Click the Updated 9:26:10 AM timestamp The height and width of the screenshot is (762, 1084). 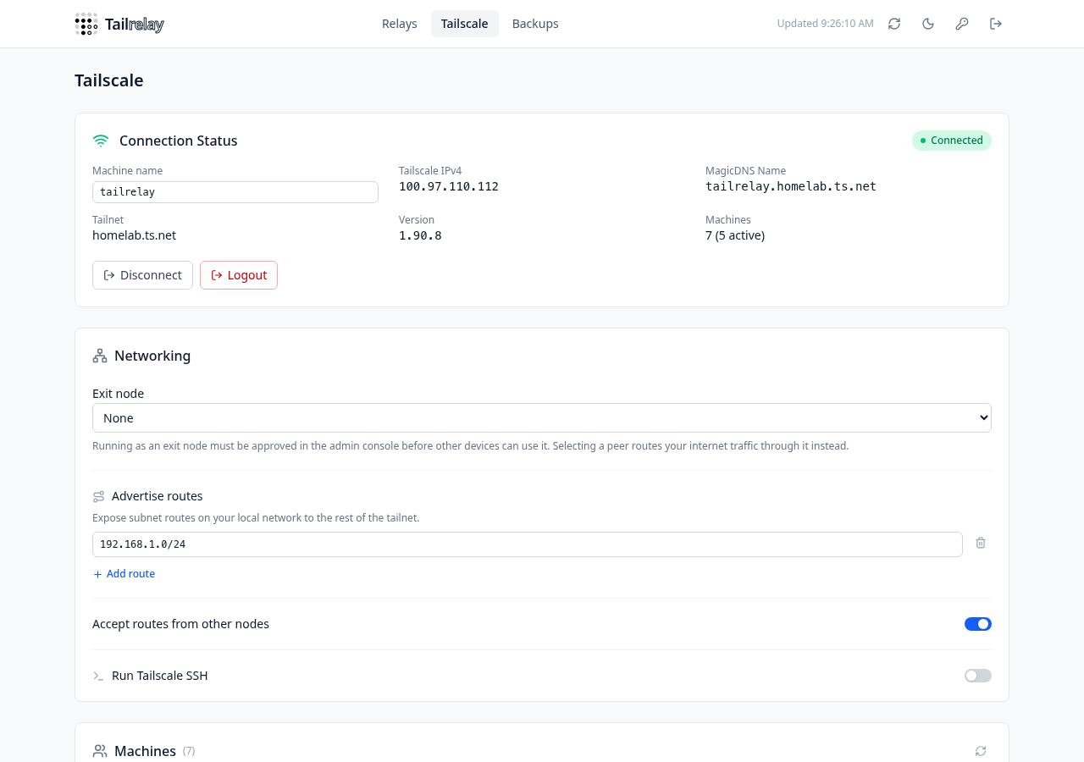coord(826,24)
